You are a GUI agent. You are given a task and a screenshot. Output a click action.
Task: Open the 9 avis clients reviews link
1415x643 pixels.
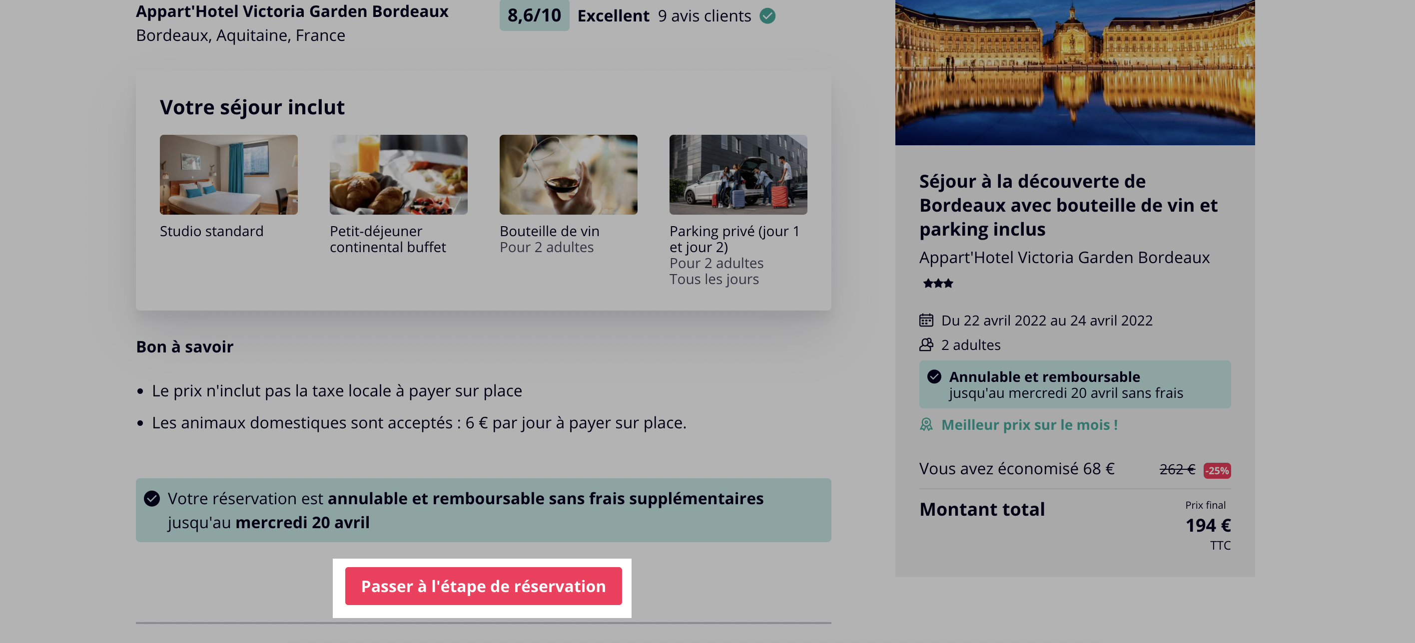pos(704,16)
